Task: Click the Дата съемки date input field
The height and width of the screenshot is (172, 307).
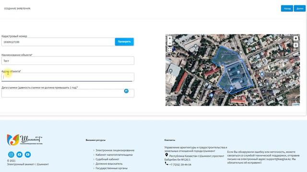Action: pos(68,93)
